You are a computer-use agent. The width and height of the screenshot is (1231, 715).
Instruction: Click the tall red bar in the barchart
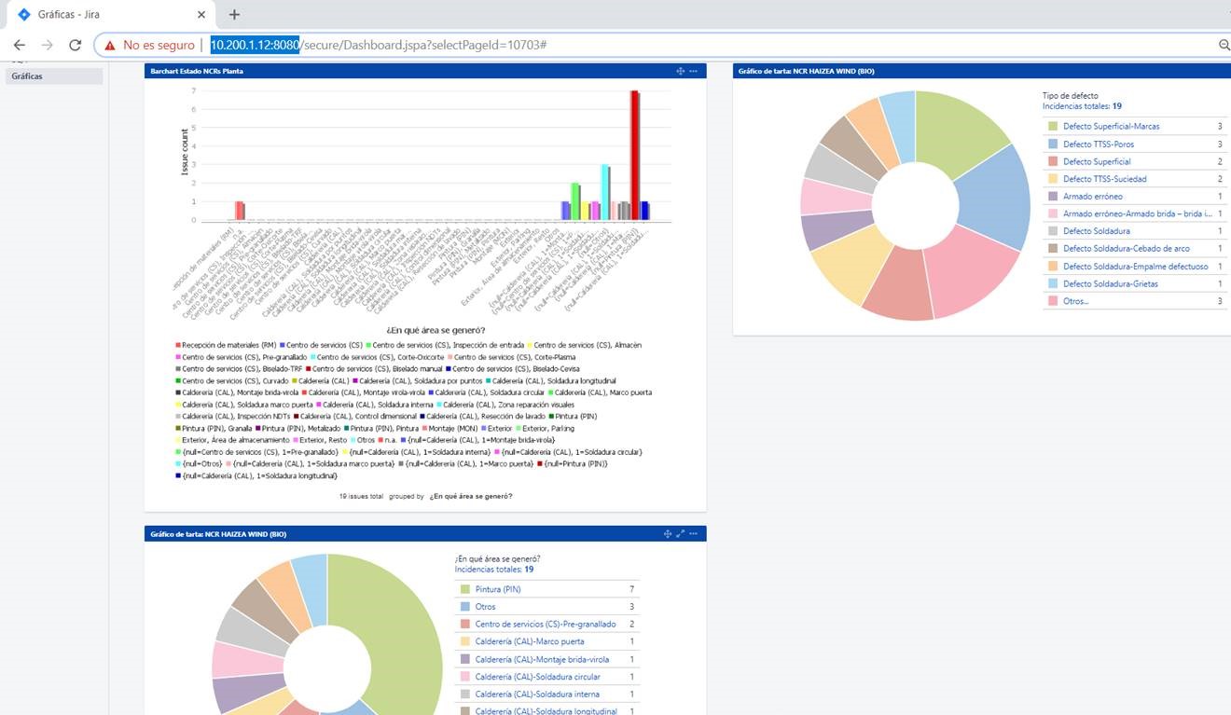(x=635, y=155)
